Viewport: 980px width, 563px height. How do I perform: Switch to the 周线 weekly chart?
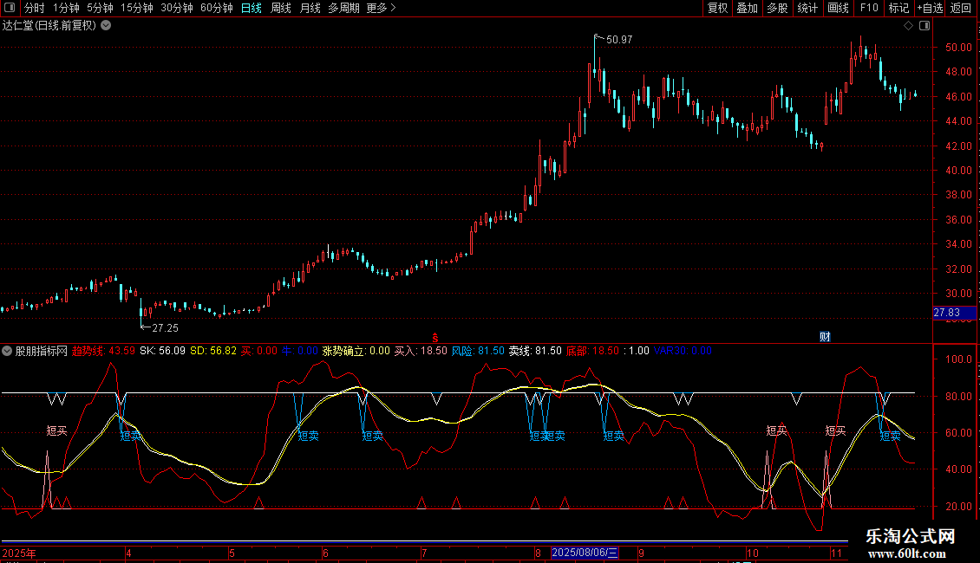(x=281, y=8)
